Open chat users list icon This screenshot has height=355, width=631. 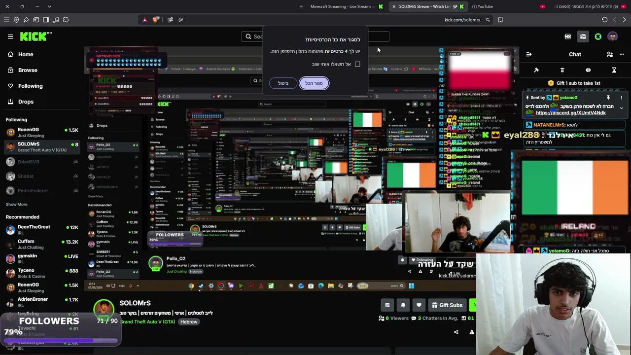(610, 54)
